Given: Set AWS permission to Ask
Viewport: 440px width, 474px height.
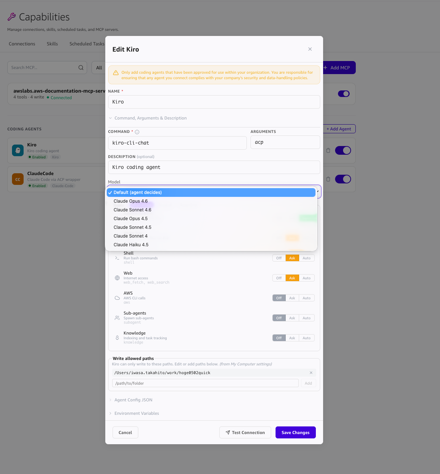Looking at the screenshot, I should tap(292, 298).
